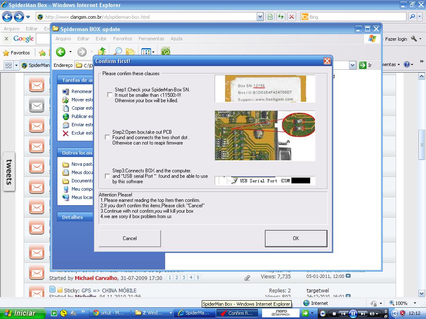426x319 pixels.
Task: Open Google toolbar wrench settings
Action: 414,39
